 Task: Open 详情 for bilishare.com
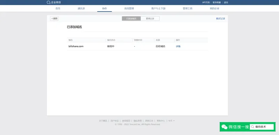tap(178, 46)
